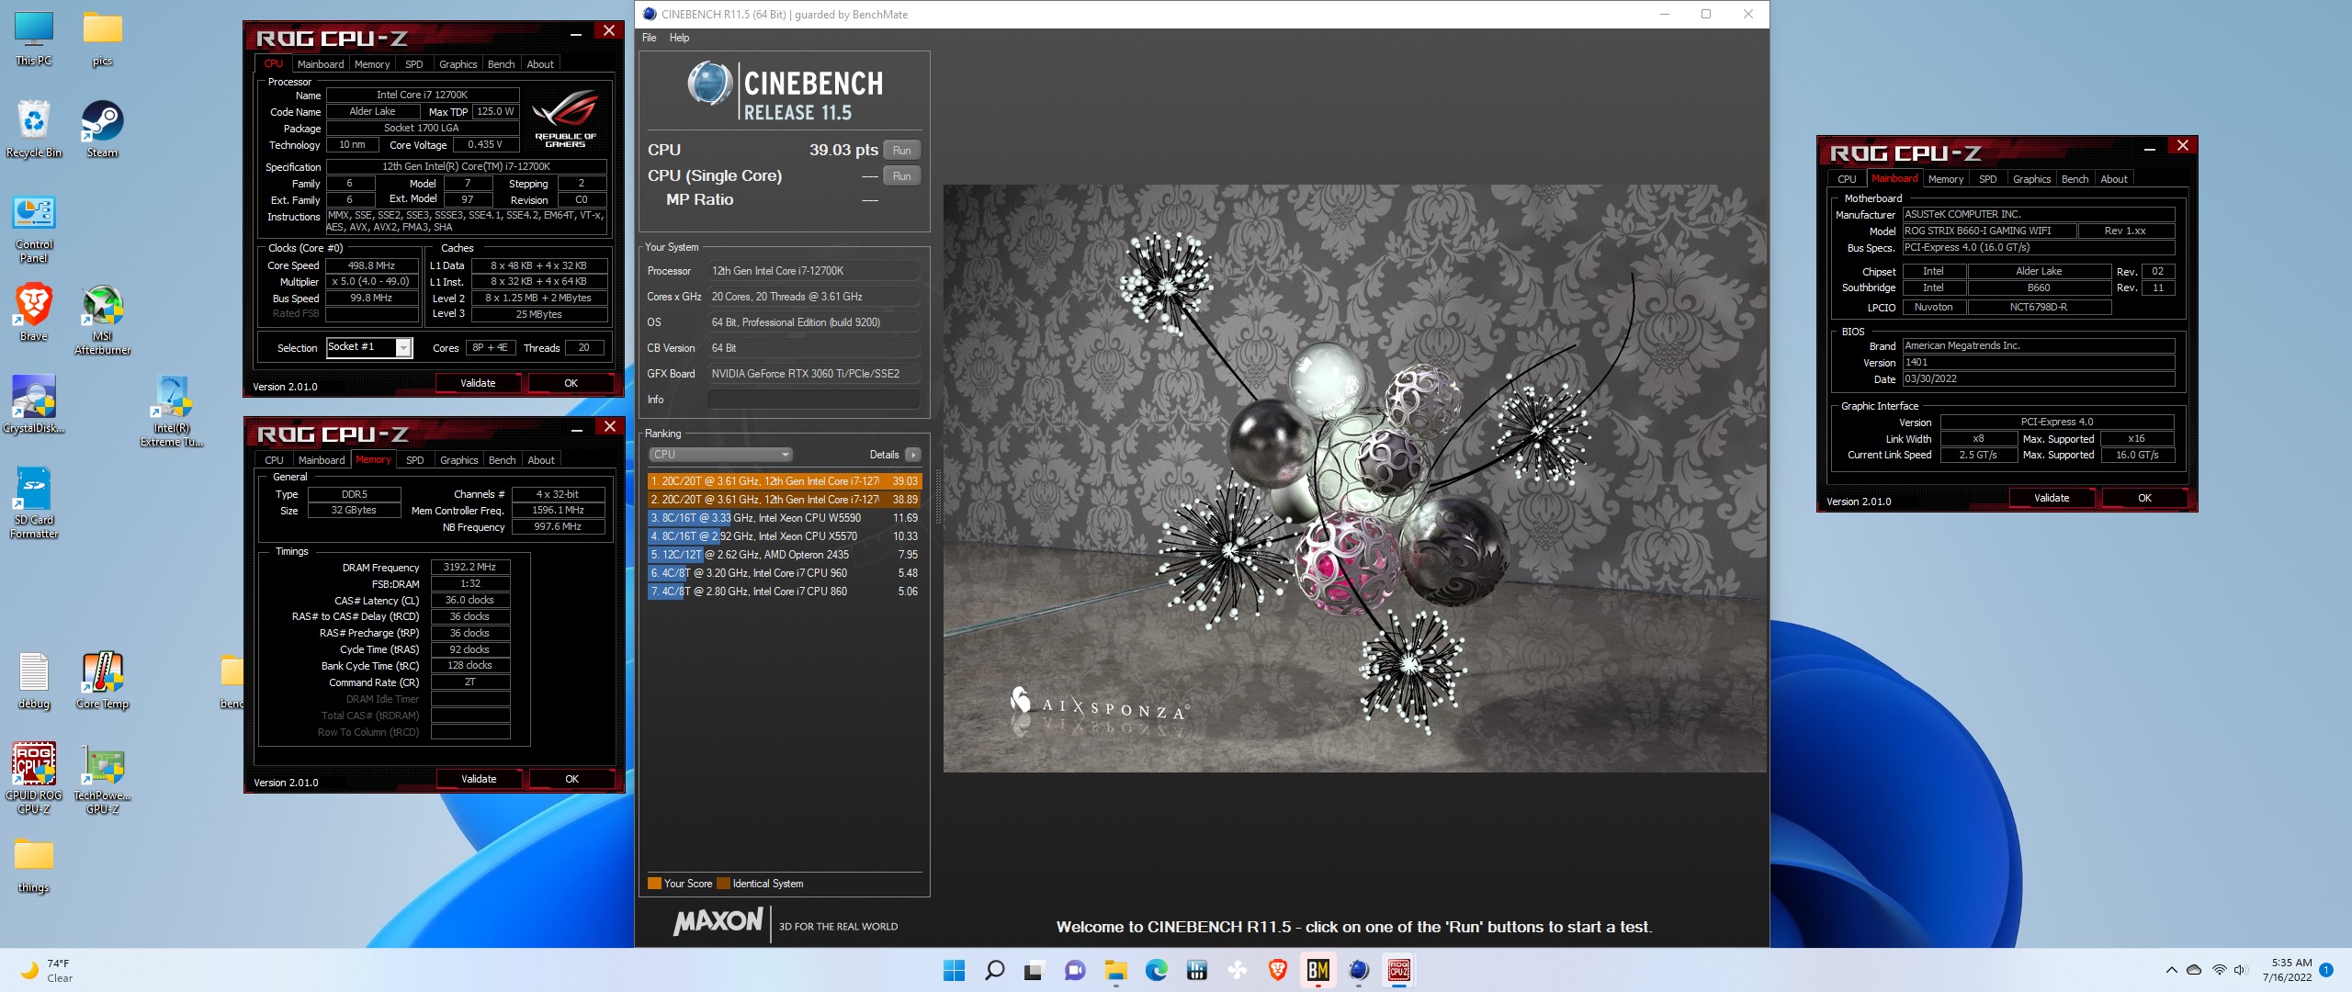Click the Cinebench Info input field

point(813,400)
